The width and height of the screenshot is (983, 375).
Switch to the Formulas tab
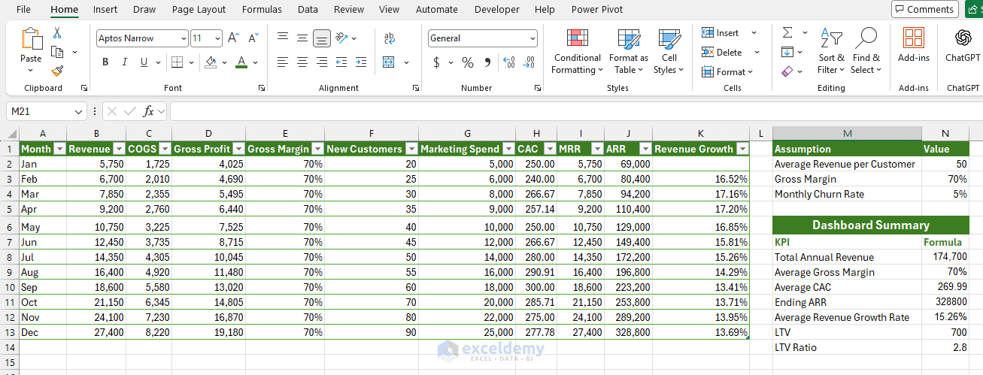pyautogui.click(x=262, y=10)
